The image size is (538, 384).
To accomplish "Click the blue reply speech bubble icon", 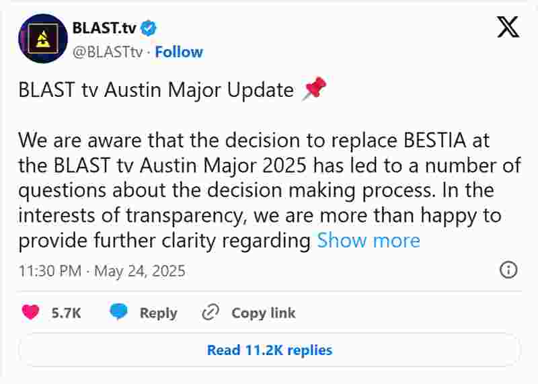I will click(x=119, y=312).
